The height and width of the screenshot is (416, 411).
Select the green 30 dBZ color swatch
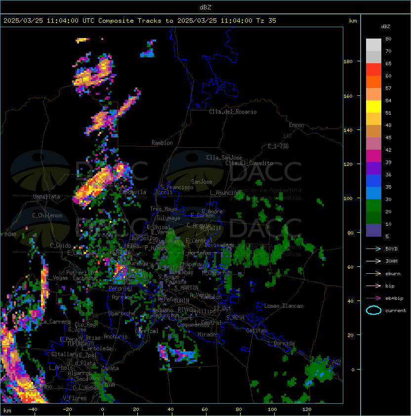pyautogui.click(x=373, y=206)
